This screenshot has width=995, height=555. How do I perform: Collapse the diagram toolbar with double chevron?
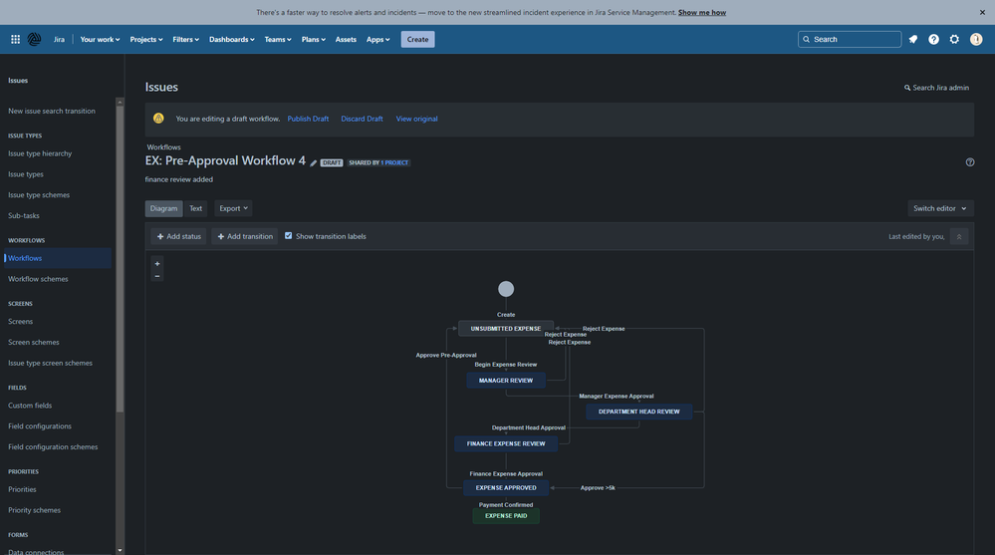click(x=959, y=237)
